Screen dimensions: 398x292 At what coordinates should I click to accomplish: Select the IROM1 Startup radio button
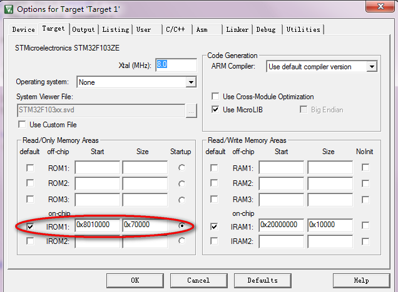tap(181, 225)
